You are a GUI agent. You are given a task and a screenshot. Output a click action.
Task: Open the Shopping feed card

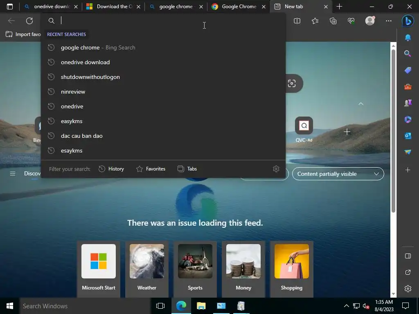pyautogui.click(x=291, y=268)
